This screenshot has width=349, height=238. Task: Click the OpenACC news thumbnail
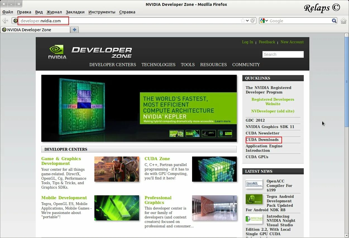pyautogui.click(x=254, y=184)
